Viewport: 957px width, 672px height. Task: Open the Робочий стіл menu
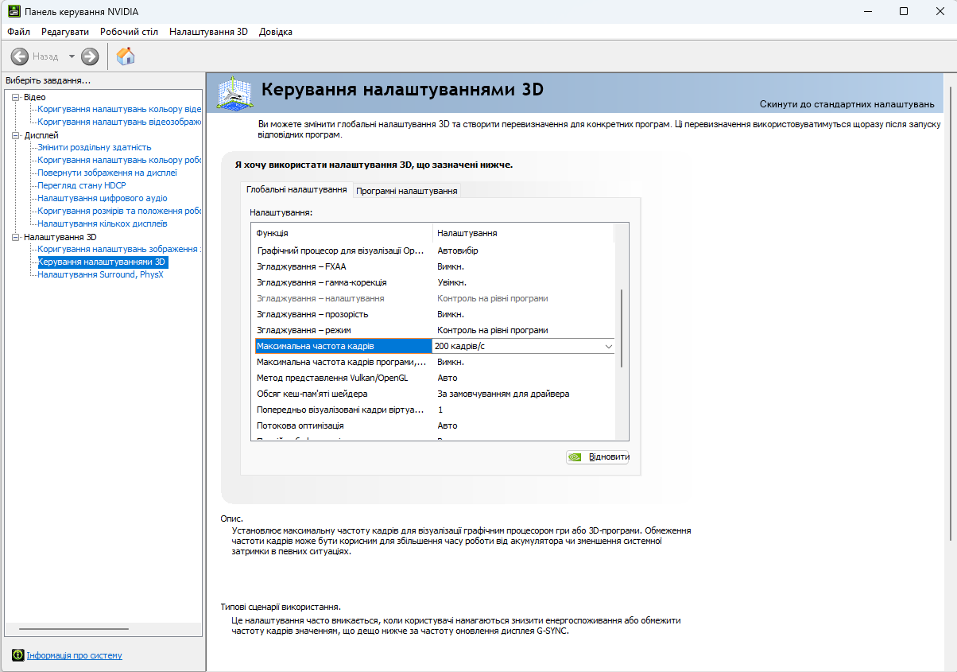pyautogui.click(x=129, y=32)
